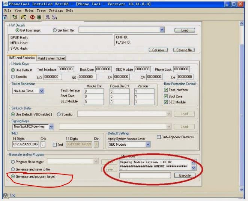
Task: Click the SimLock Data Load button
Action: click(184, 114)
